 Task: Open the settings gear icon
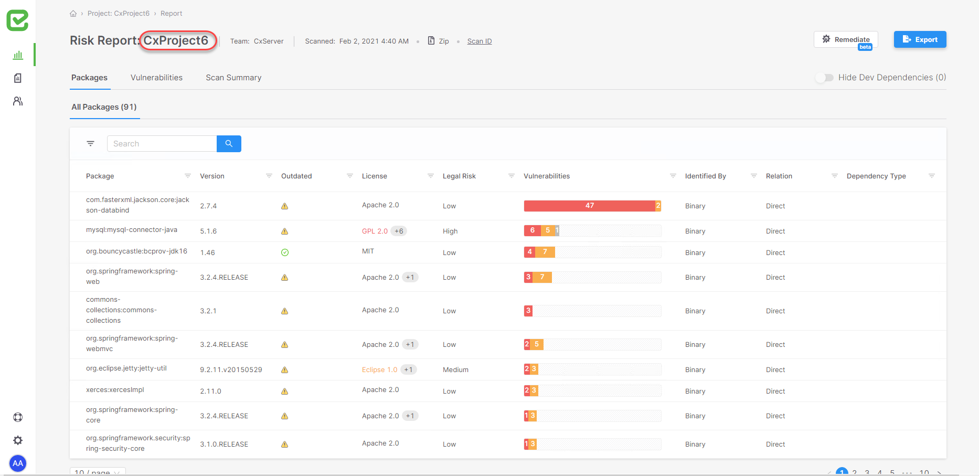[18, 440]
